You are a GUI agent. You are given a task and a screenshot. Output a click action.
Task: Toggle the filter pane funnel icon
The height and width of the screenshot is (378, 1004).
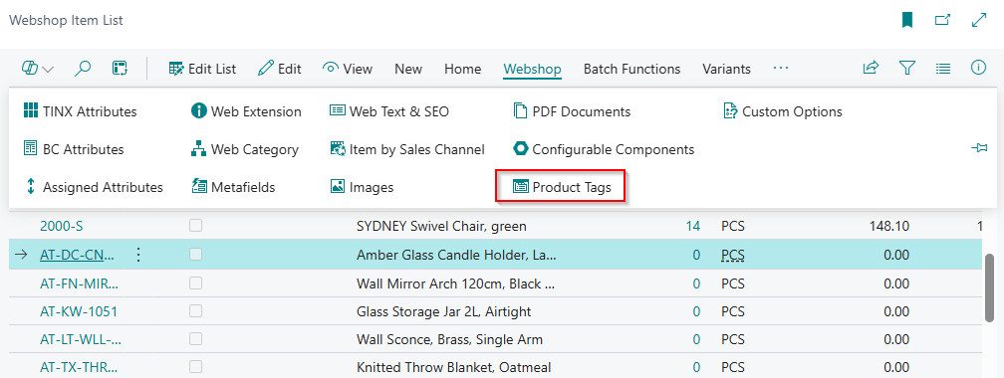pos(906,68)
